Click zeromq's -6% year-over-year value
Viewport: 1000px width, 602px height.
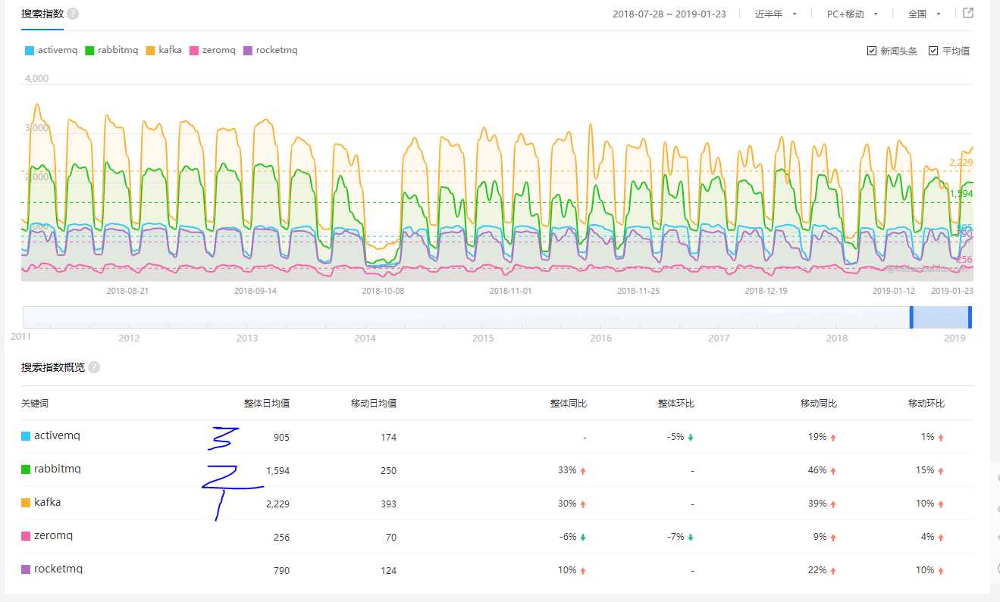point(568,538)
